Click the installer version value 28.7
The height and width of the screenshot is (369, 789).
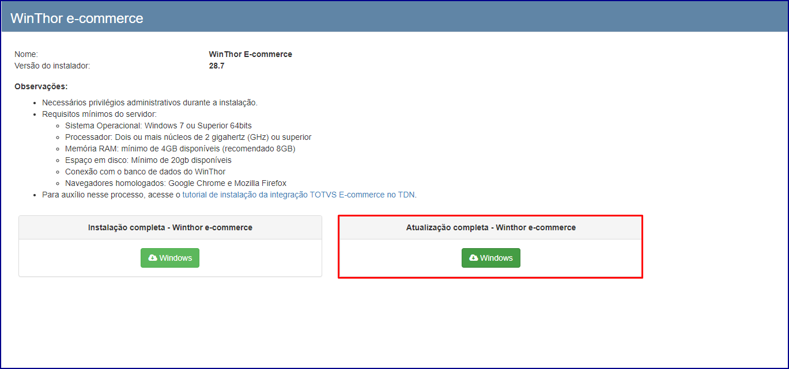[217, 66]
